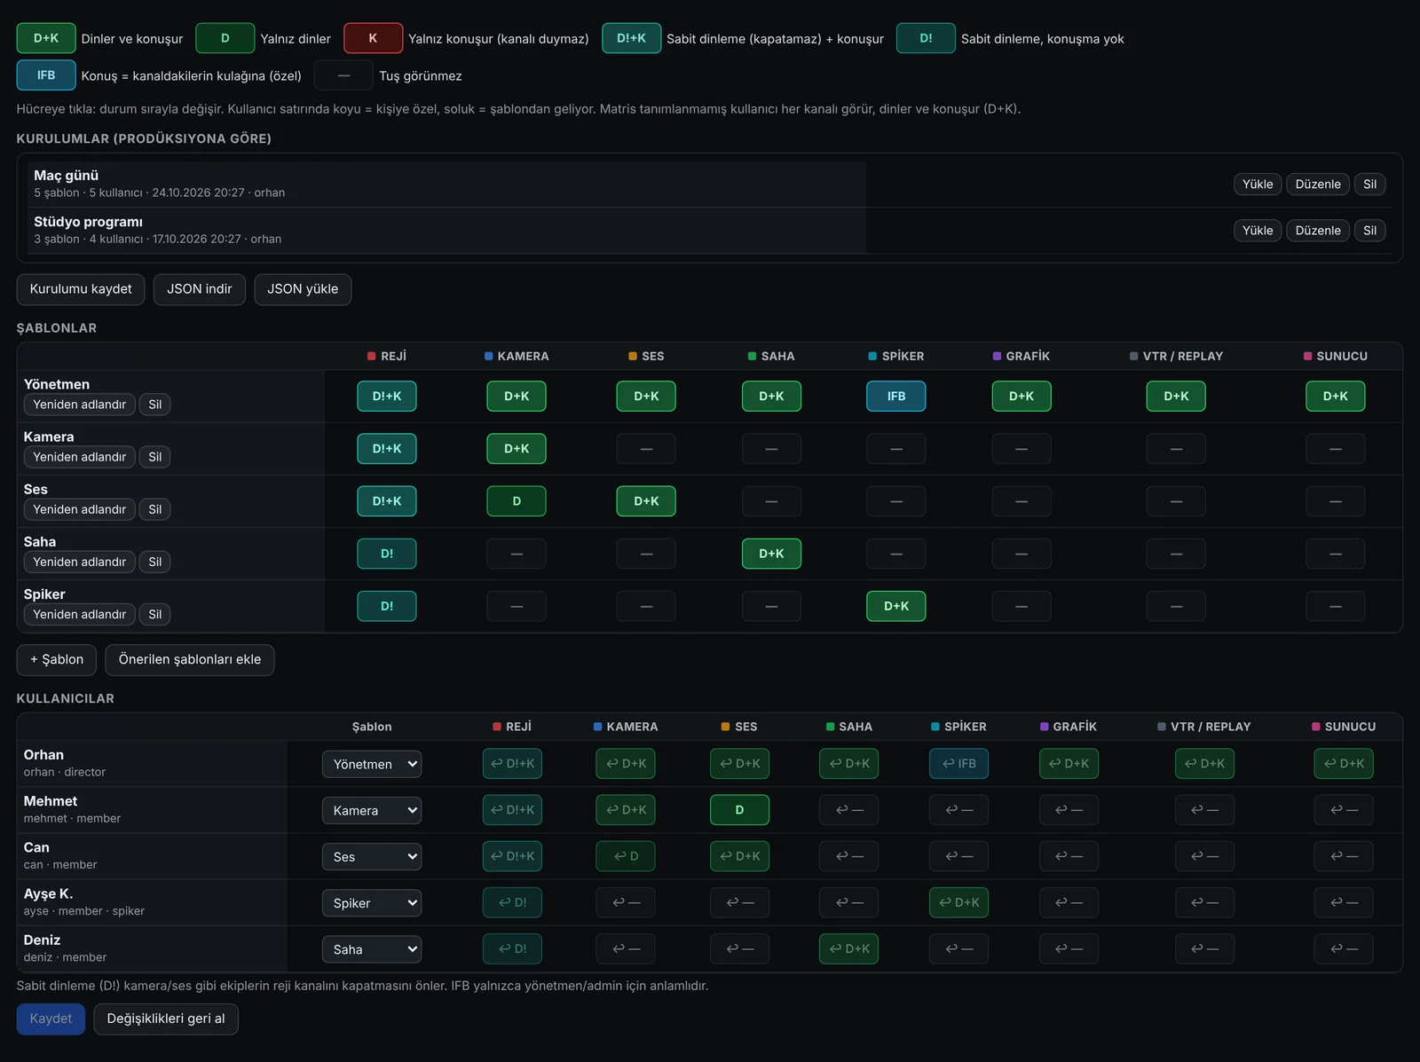The image size is (1420, 1062).
Task: Click Düzenle for Stüdyo programı
Action: click(x=1317, y=231)
